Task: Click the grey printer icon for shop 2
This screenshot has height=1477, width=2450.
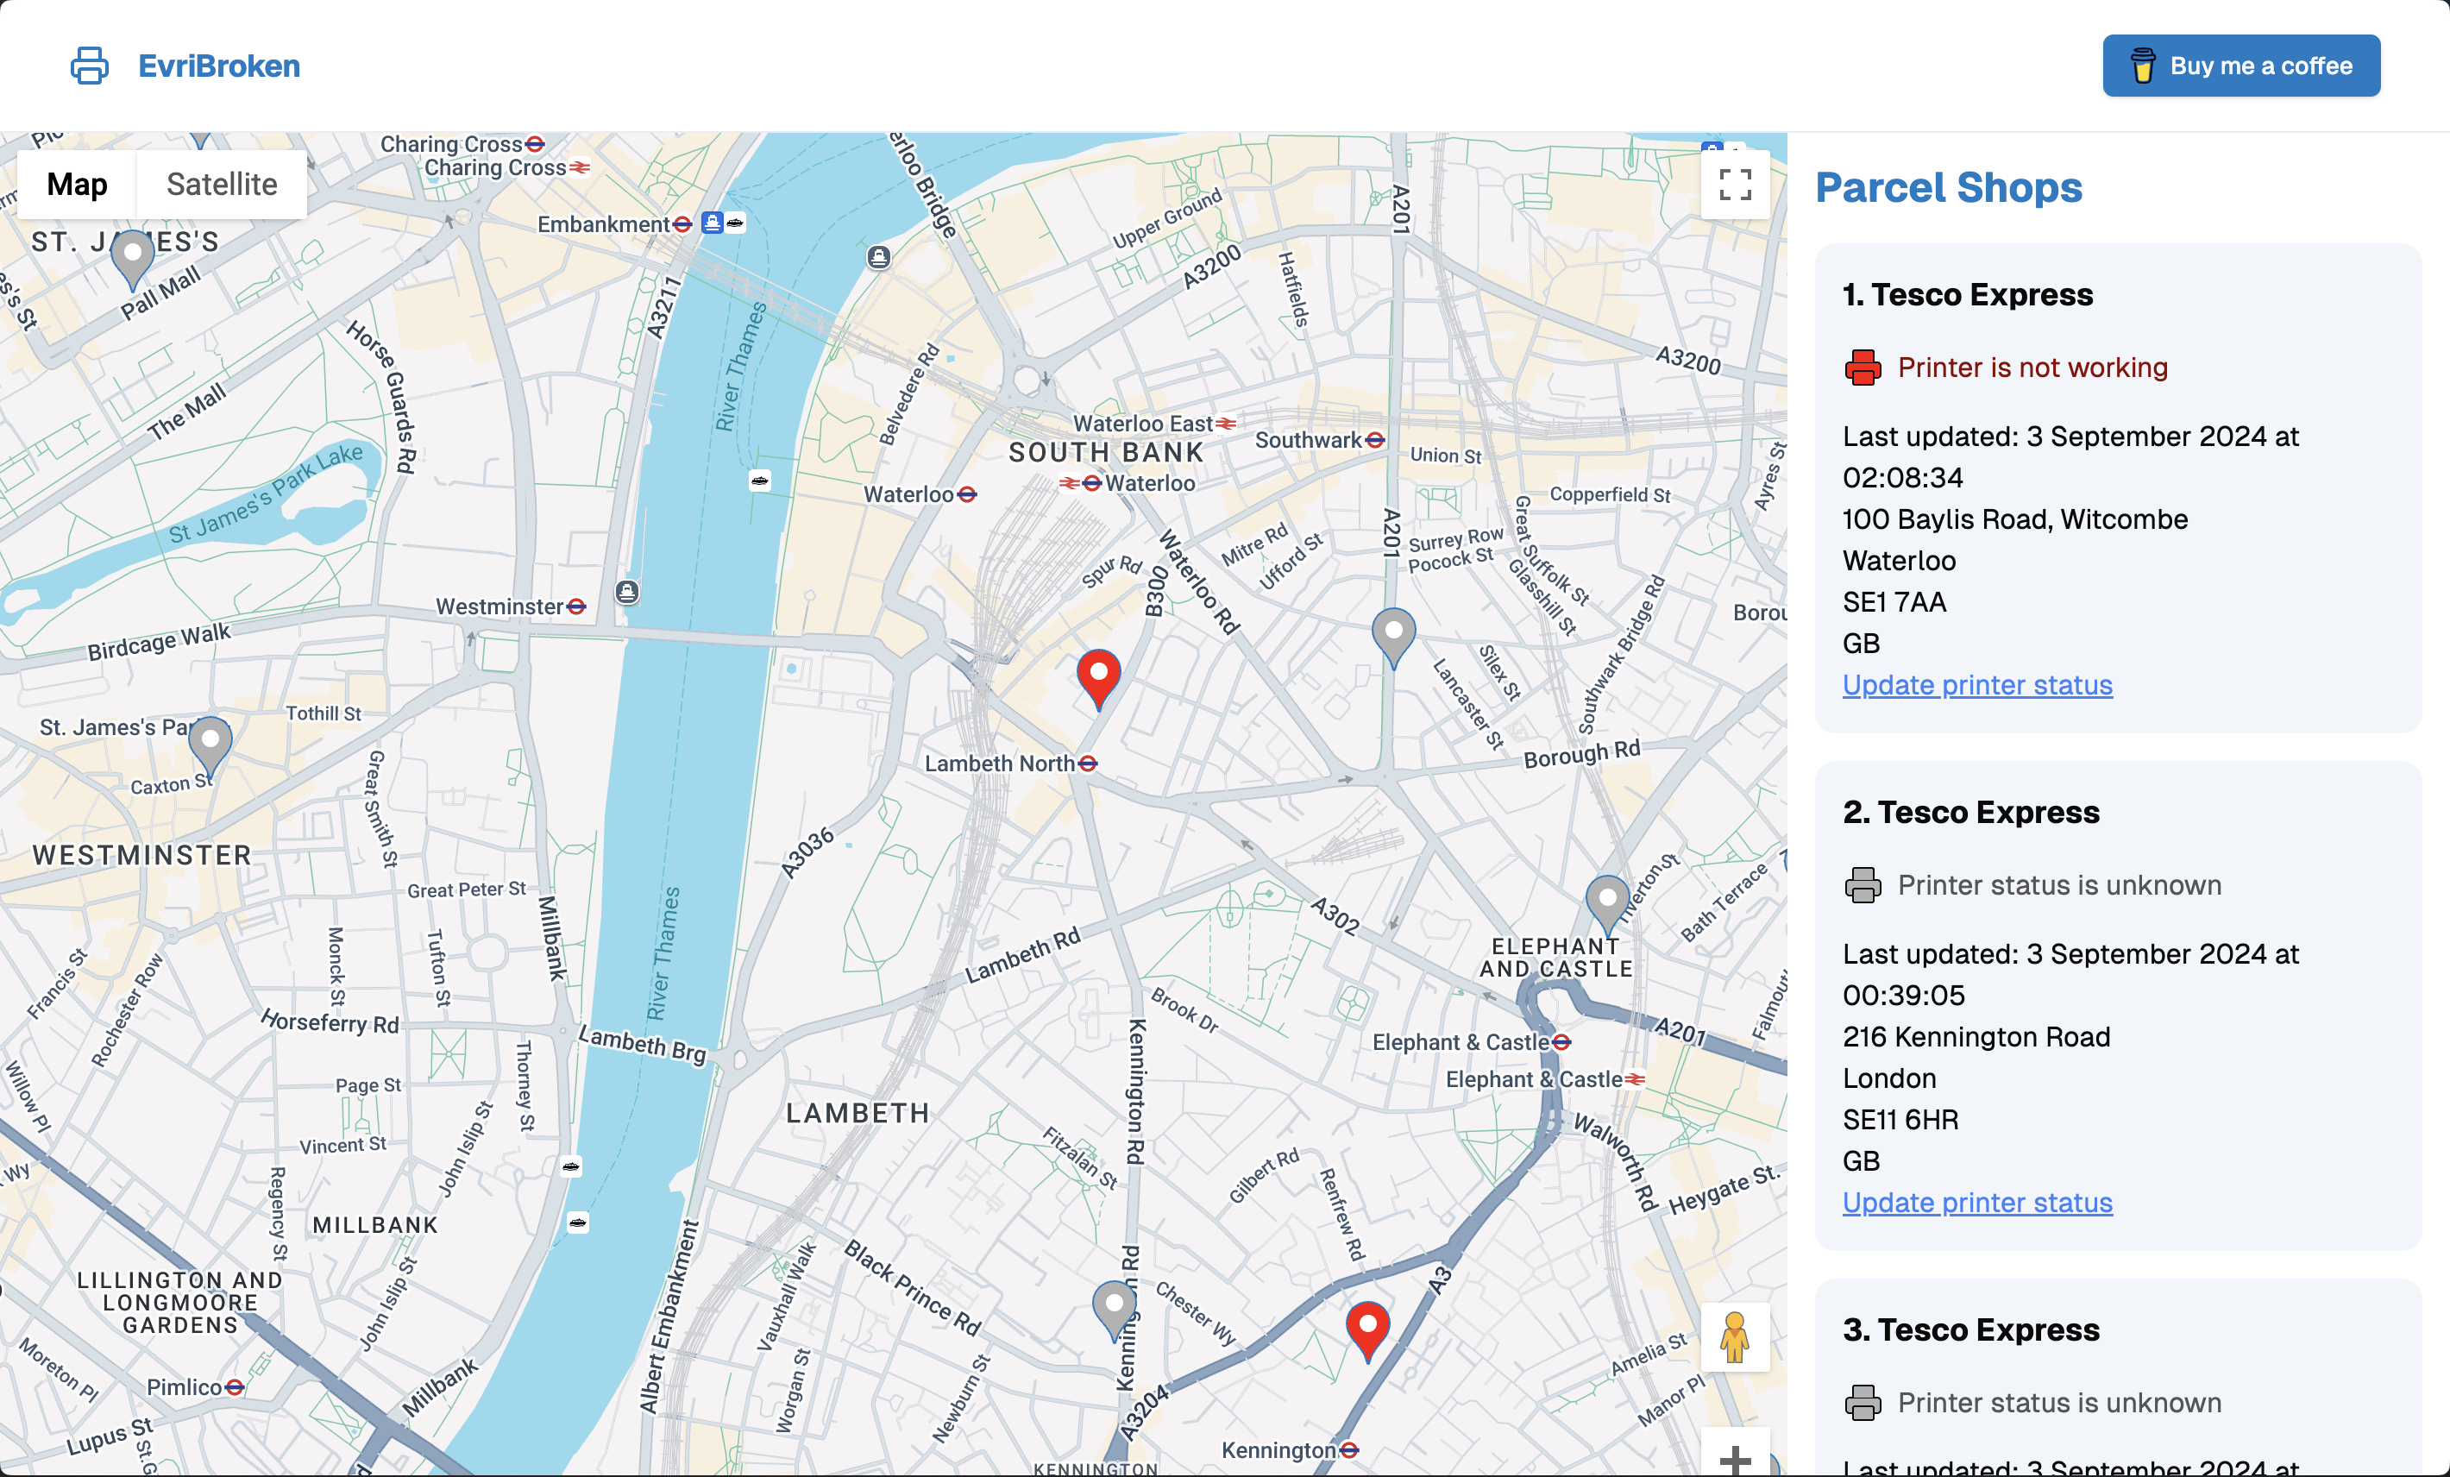Action: click(1863, 885)
